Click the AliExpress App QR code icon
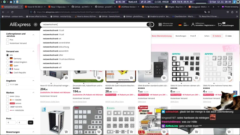This screenshot has width=240, height=135. [160, 24]
